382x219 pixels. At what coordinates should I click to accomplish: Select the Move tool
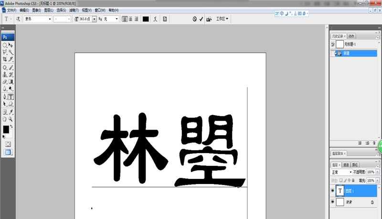(x=11, y=45)
